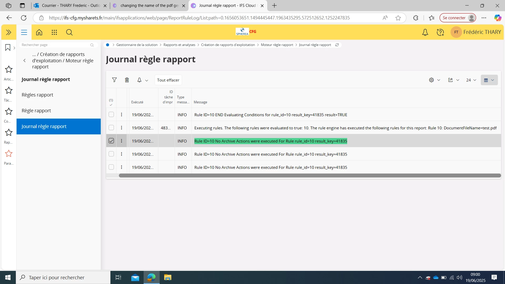Check the last row No Archive Actions checkbox
This screenshot has width=505, height=284.
coord(111,167)
